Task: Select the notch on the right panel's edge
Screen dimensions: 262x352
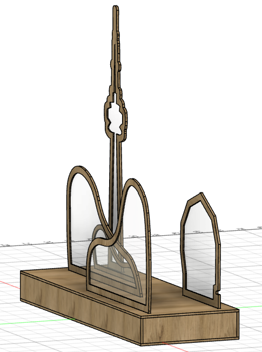Action: 217,293
